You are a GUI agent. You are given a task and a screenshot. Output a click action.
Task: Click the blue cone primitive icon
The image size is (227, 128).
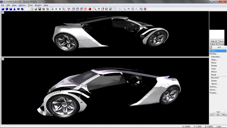(15, 9)
